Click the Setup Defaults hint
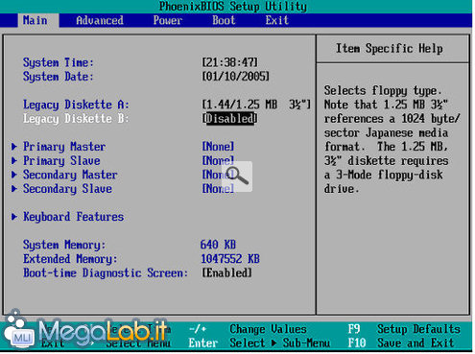 click(x=418, y=329)
